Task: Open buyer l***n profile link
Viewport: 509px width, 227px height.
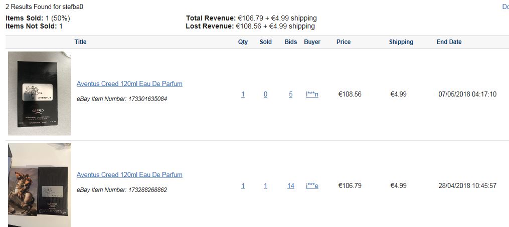Action: coord(312,94)
